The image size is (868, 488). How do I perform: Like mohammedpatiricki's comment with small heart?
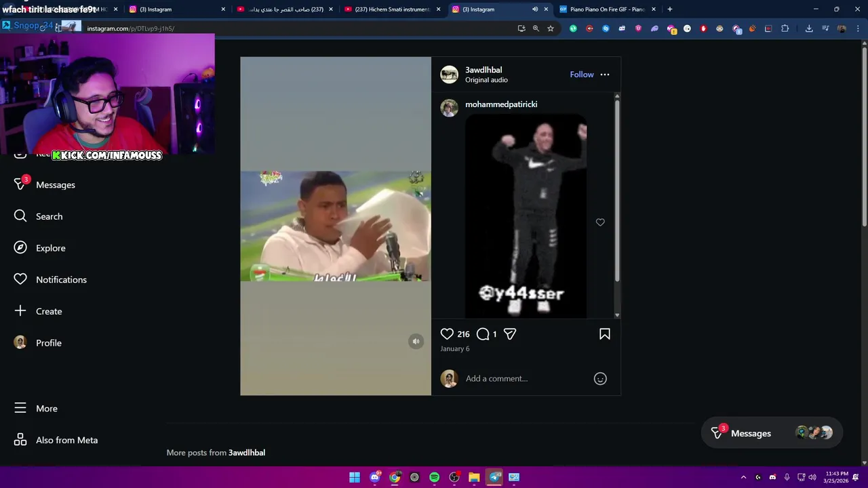600,222
